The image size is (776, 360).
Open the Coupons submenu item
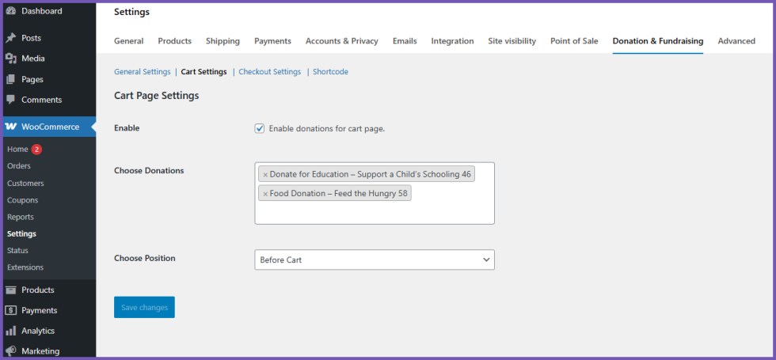coord(22,200)
